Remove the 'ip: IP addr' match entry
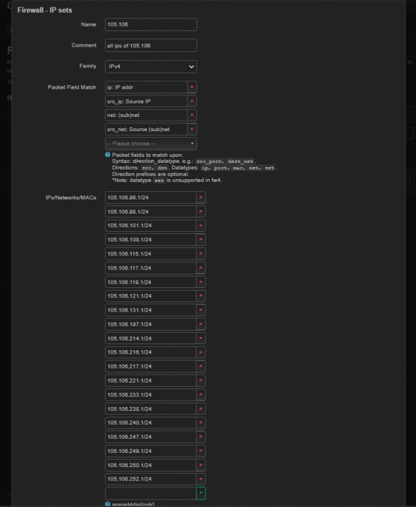The height and width of the screenshot is (507, 416). tap(192, 87)
